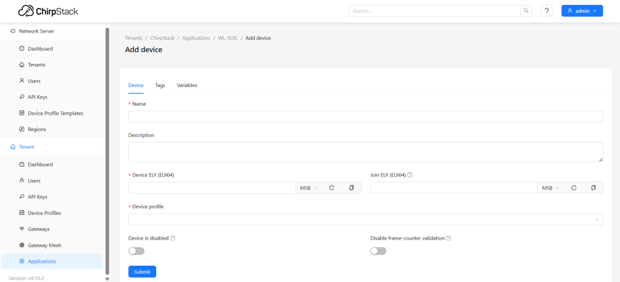Click the Join EUI help info icon

tap(410, 175)
